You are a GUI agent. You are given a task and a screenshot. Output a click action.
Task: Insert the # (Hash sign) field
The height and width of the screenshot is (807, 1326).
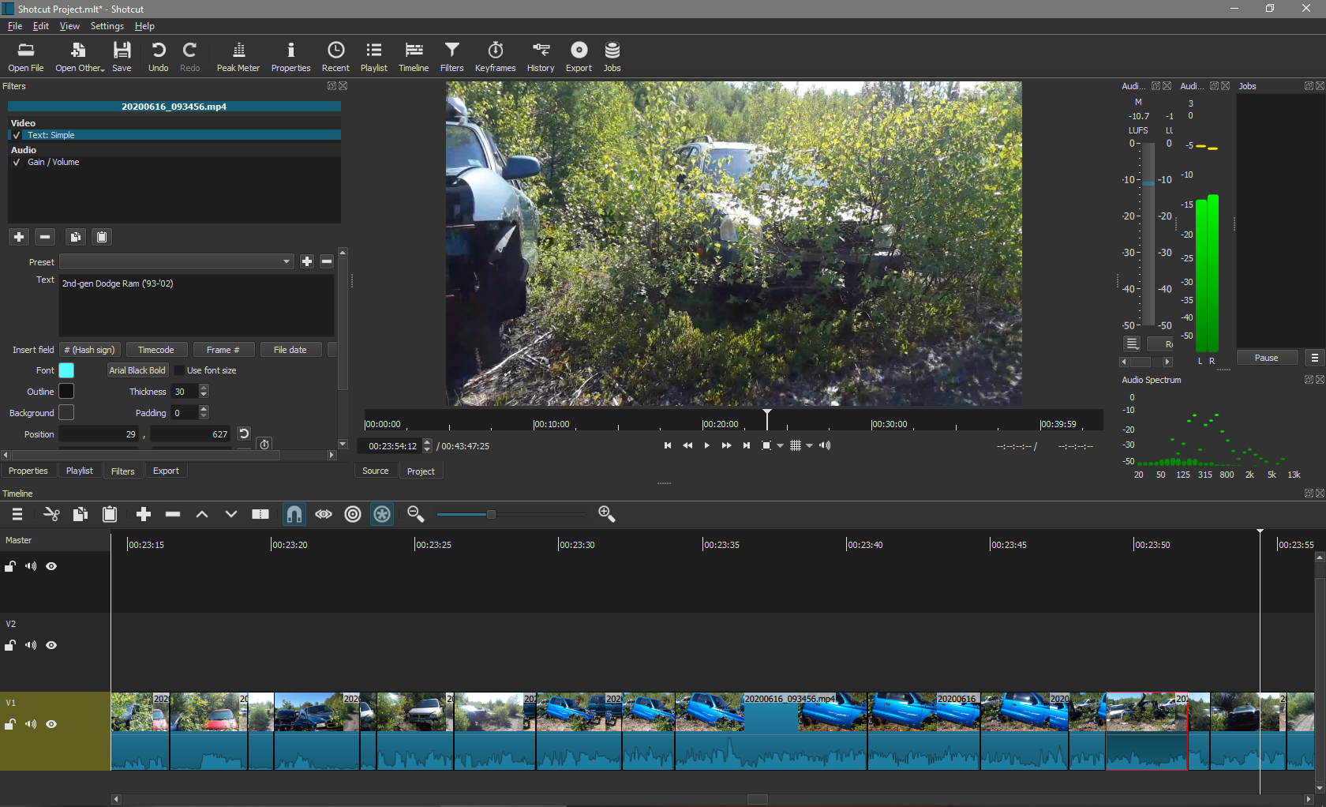[89, 350]
